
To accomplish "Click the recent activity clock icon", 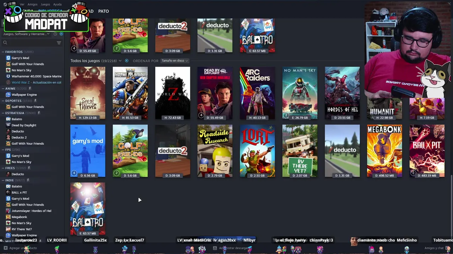I will (x=55, y=34).
